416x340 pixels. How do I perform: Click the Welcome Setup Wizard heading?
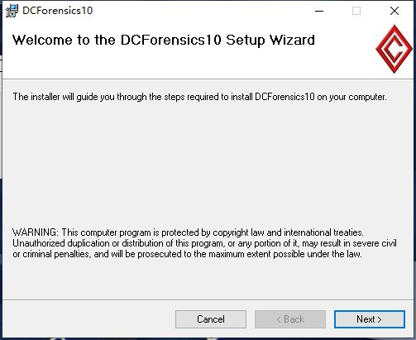click(164, 41)
